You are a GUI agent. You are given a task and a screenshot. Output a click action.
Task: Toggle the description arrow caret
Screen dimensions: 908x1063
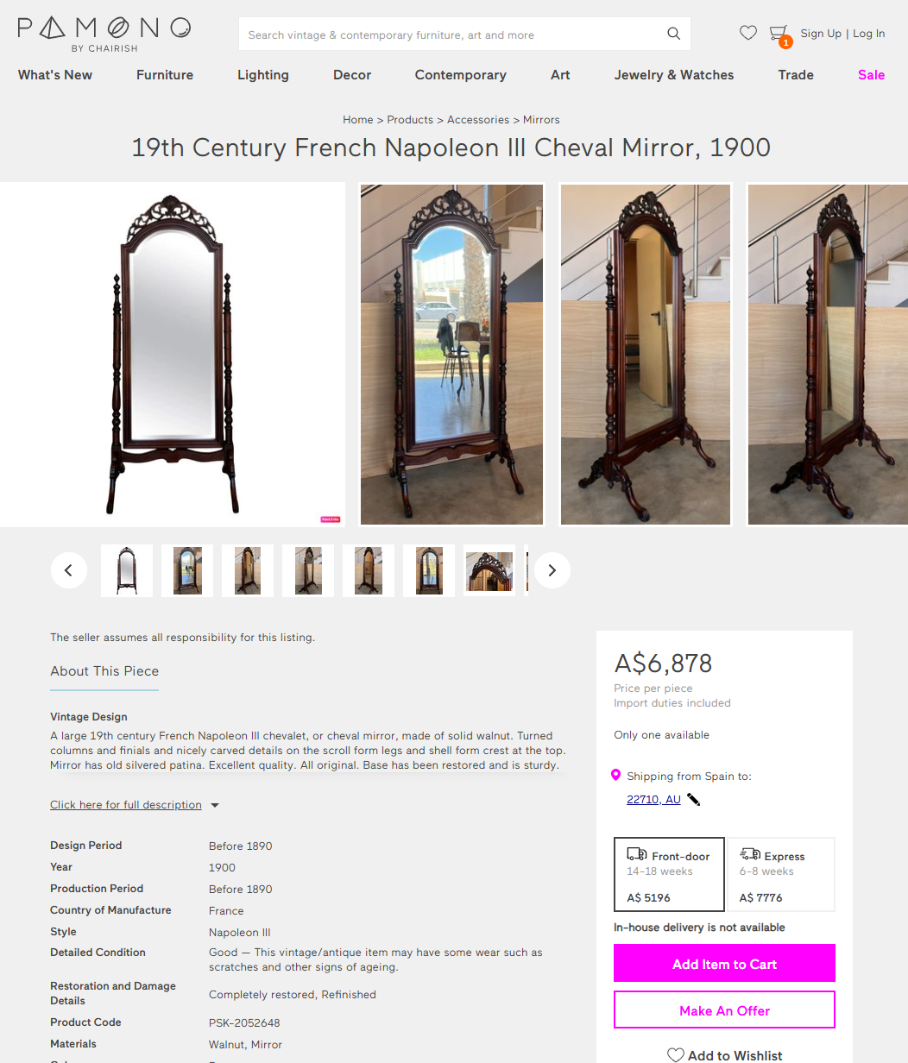pos(215,805)
